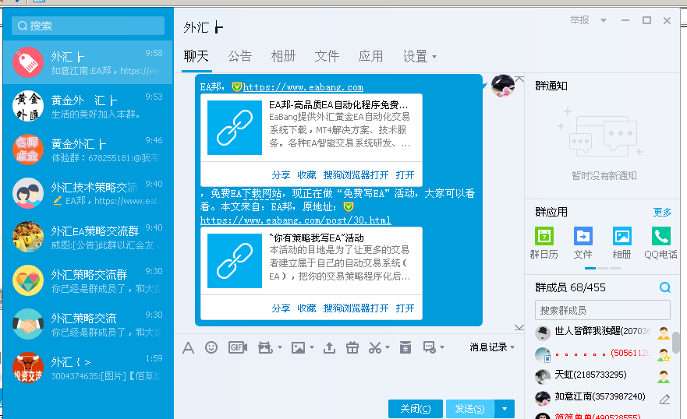This screenshot has height=419, width=687.
Task: Open the eabang.com/post/30.html link
Action: pos(296,220)
